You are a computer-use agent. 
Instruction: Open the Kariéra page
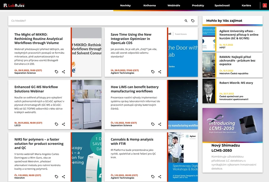[246, 5]
